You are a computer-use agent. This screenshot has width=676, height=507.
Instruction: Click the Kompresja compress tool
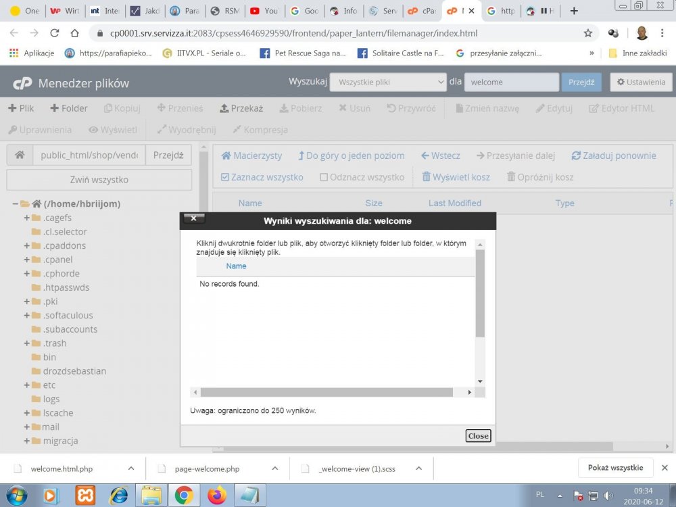click(260, 130)
